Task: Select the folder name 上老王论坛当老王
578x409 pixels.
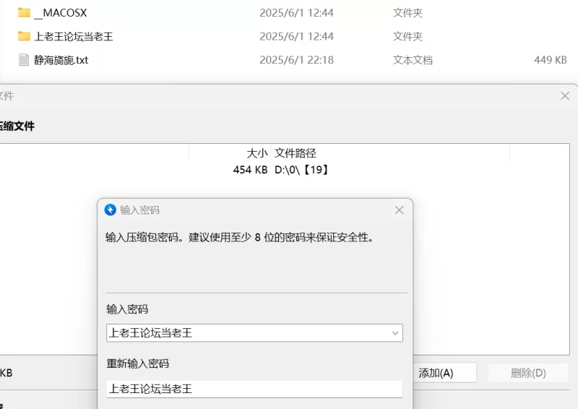Action: pyautogui.click(x=74, y=37)
